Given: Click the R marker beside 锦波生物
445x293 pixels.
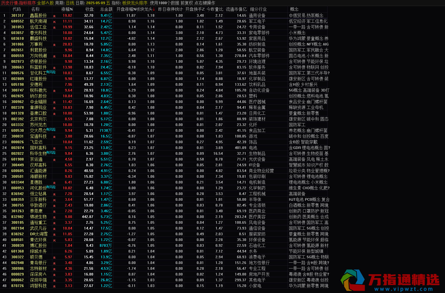Looking at the screenshot, I should (x=54, y=217).
